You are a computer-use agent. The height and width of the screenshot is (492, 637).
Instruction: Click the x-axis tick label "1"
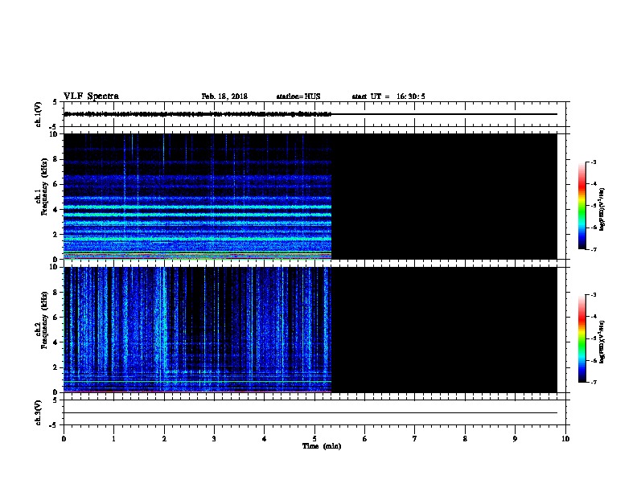tap(113, 438)
